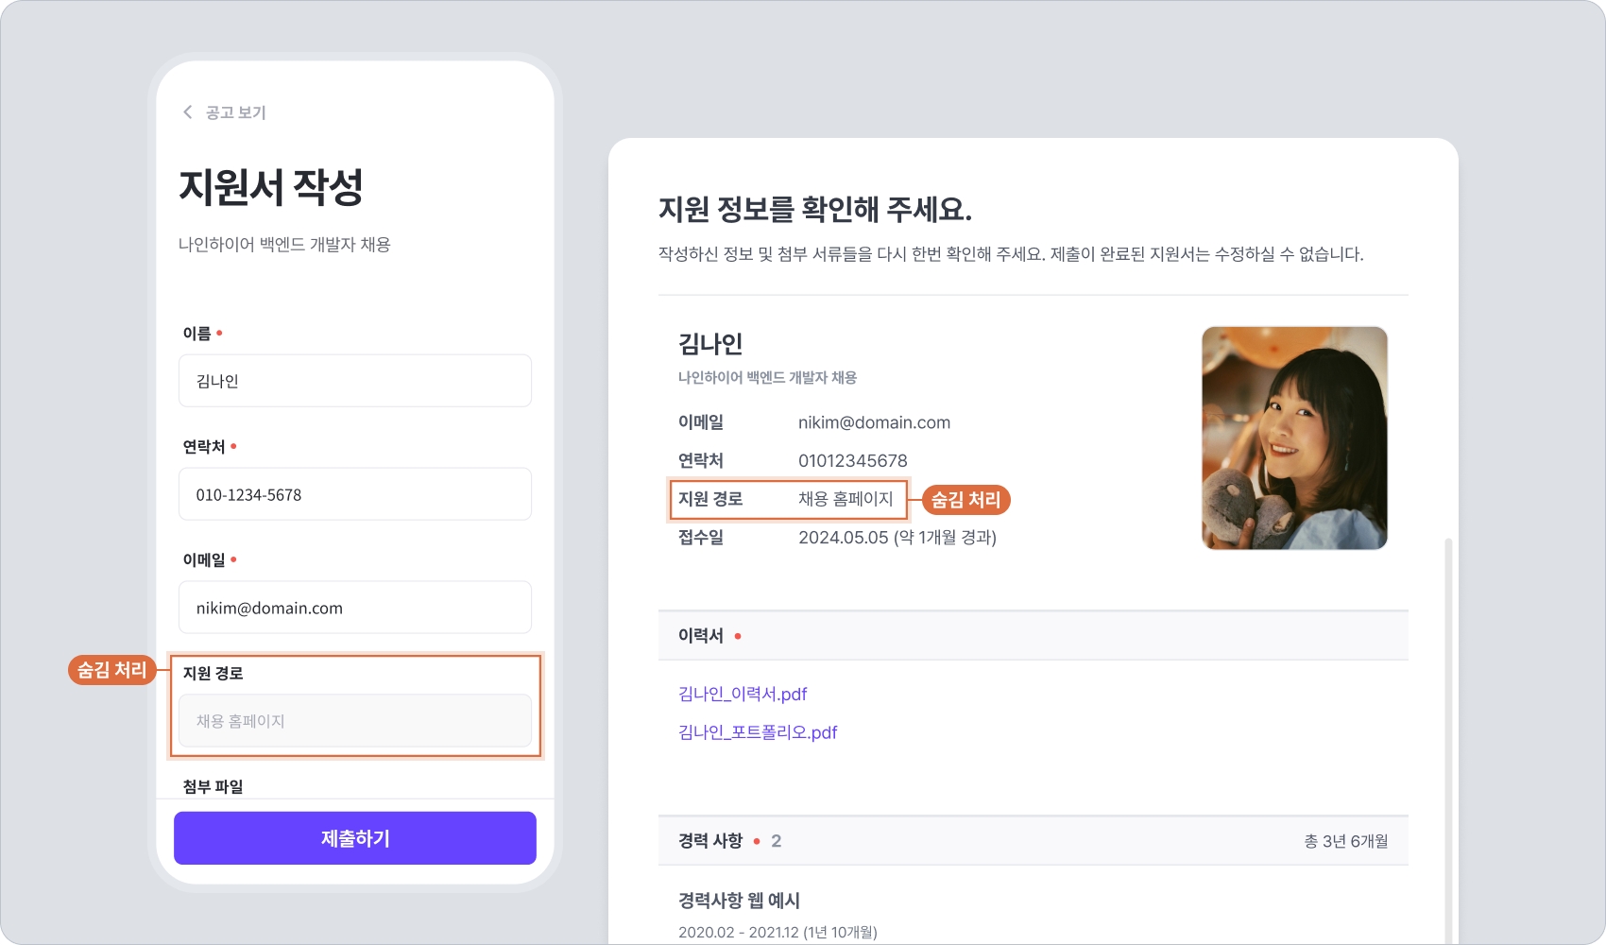Click the 이력서 section header

coord(701,636)
